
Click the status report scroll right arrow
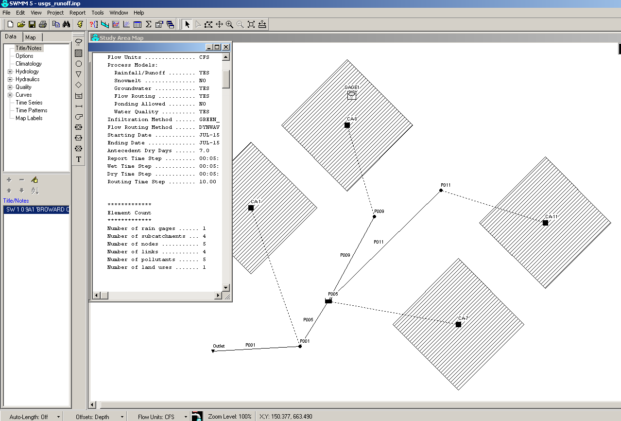[219, 295]
